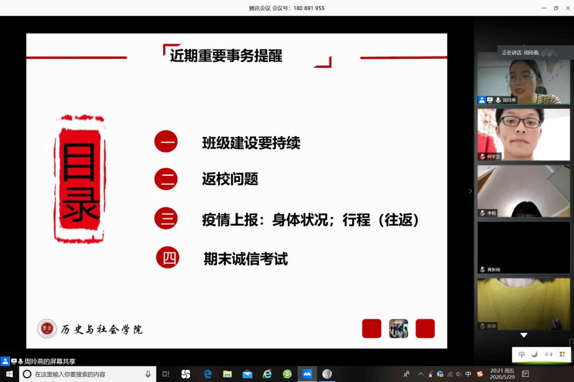The height and width of the screenshot is (382, 574).
Task: Open Microsoft Edge from the taskbar
Action: (207, 374)
